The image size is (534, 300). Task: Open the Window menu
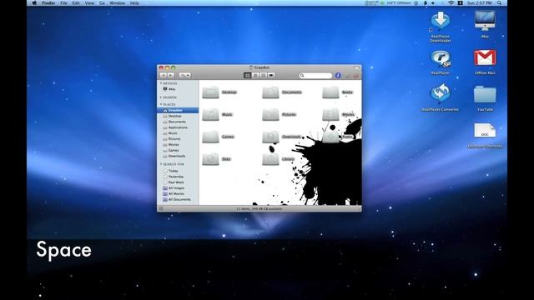coord(118,3)
